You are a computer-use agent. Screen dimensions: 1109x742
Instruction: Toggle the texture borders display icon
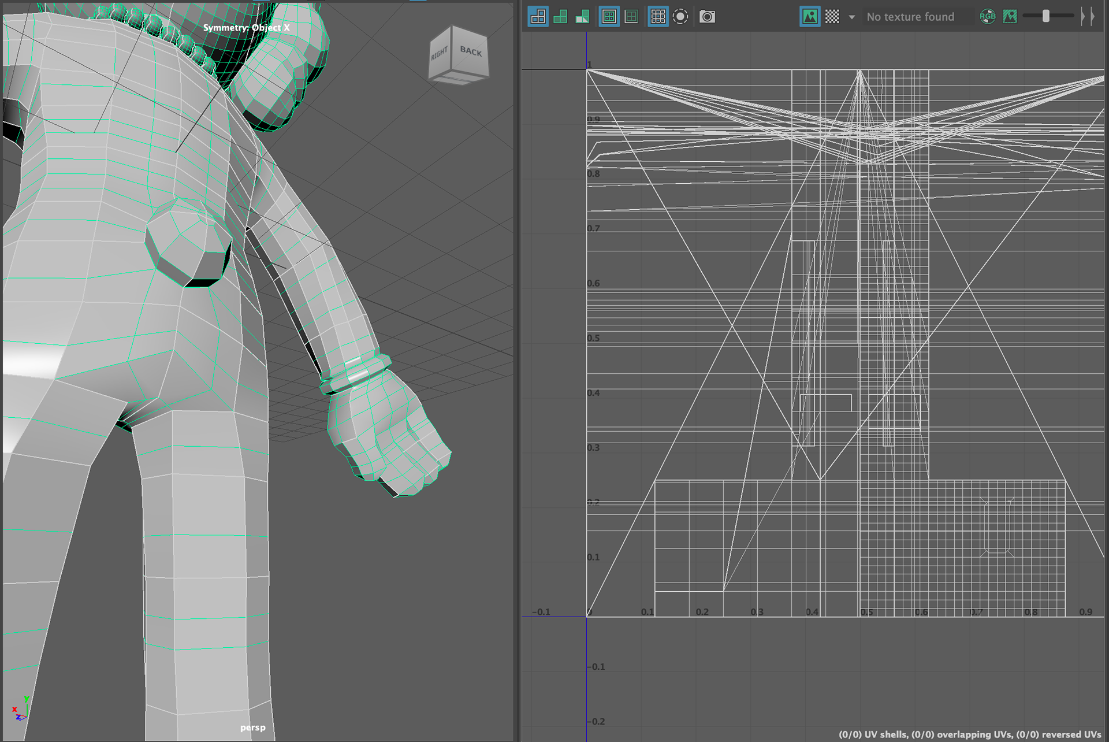point(609,17)
